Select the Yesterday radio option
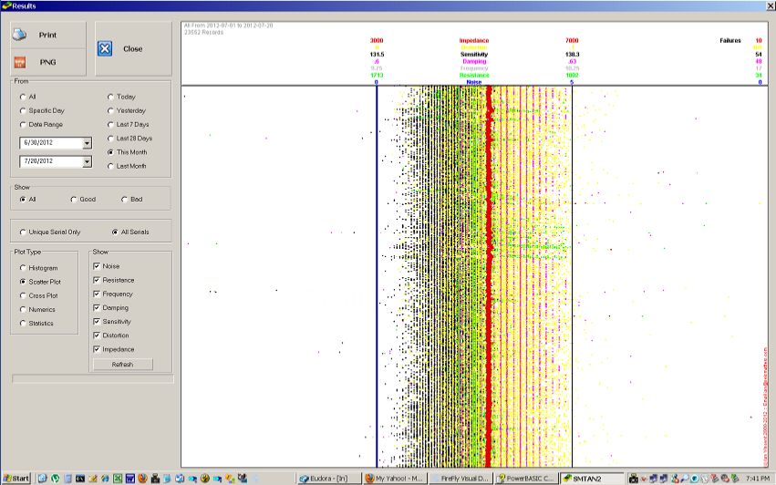This screenshot has width=776, height=485. click(110, 111)
